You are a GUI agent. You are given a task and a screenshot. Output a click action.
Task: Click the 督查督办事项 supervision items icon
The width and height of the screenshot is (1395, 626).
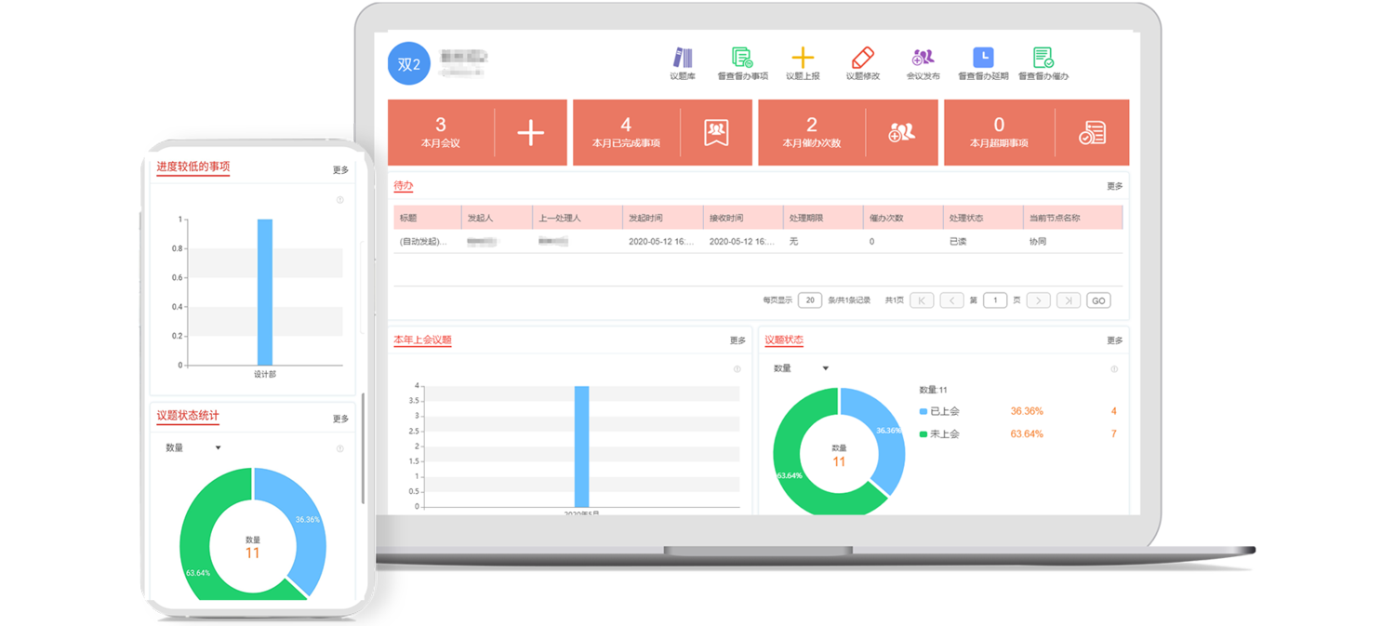tap(742, 59)
